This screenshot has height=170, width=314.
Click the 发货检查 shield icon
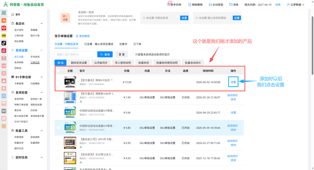tap(13, 93)
